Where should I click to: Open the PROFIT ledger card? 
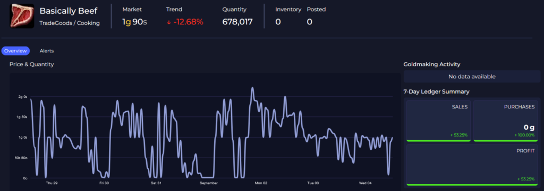coord(472,165)
